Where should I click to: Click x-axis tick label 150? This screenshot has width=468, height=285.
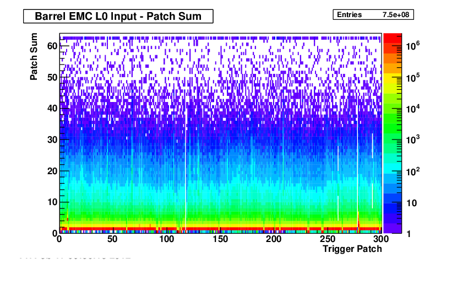220,239
